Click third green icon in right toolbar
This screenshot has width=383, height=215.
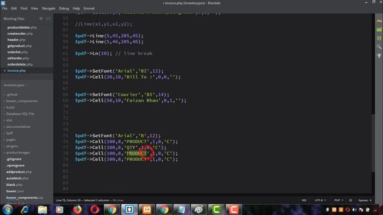pyautogui.click(x=379, y=38)
